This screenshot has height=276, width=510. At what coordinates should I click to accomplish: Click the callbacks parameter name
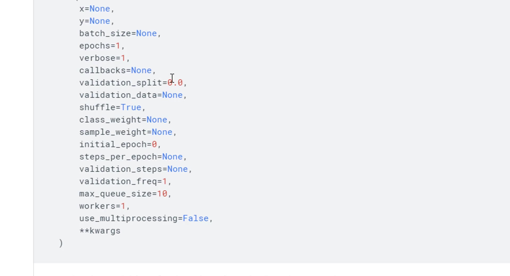coord(102,71)
